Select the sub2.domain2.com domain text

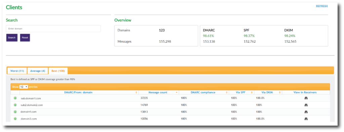coord(32,105)
